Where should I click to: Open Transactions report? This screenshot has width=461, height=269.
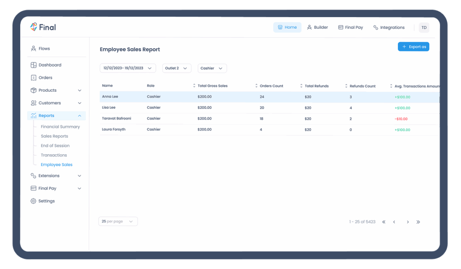(54, 155)
